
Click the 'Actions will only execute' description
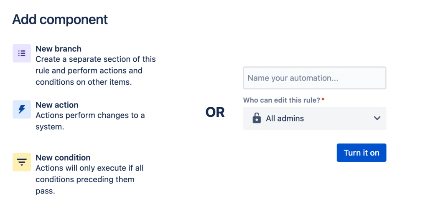pyautogui.click(x=89, y=168)
